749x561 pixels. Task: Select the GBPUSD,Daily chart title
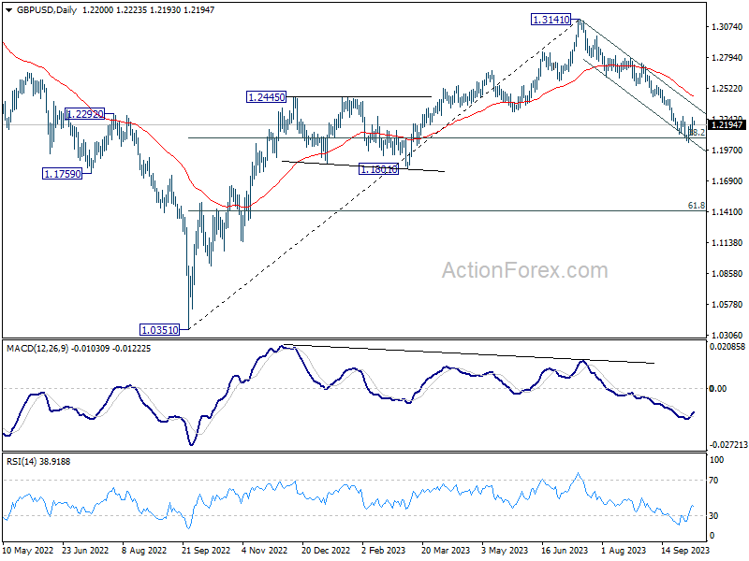pos(47,10)
